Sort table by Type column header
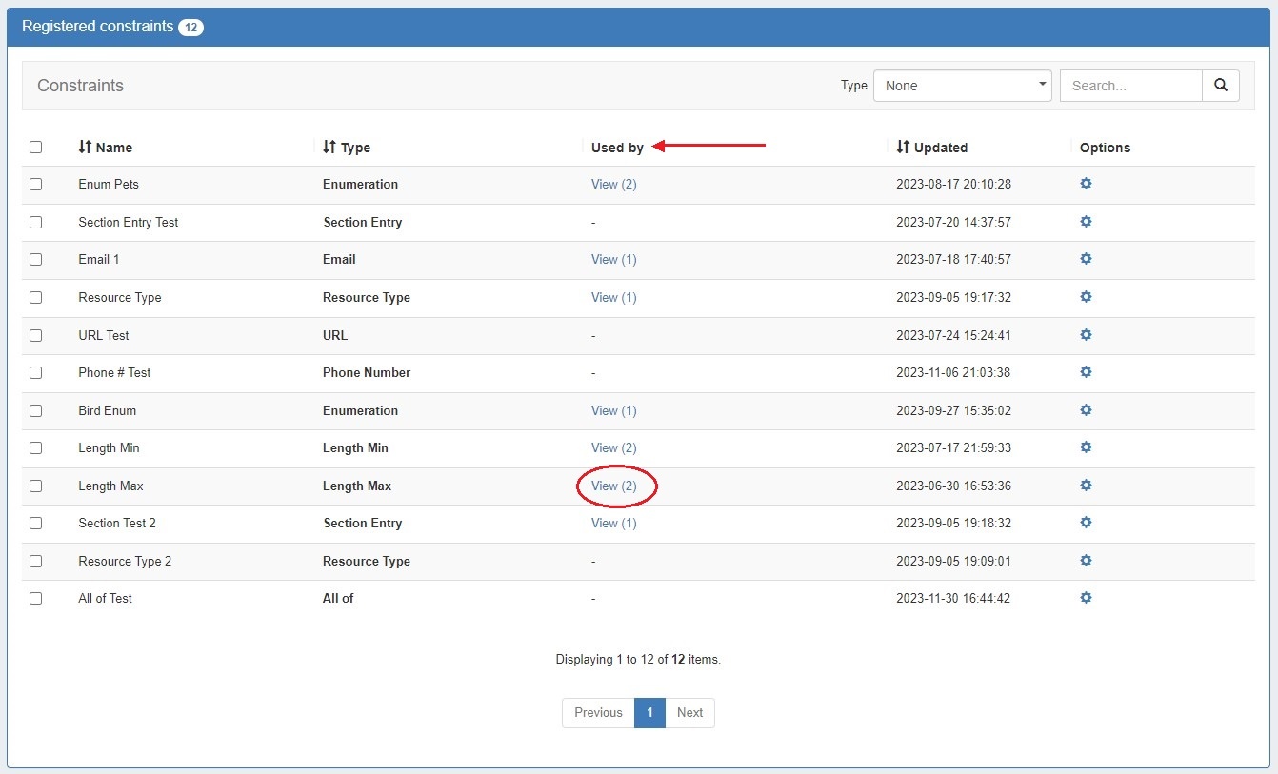The image size is (1278, 774). coord(347,148)
